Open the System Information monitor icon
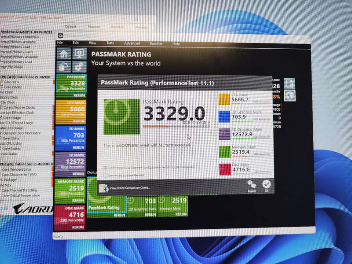The width and height of the screenshot is (352, 264). (x=80, y=54)
